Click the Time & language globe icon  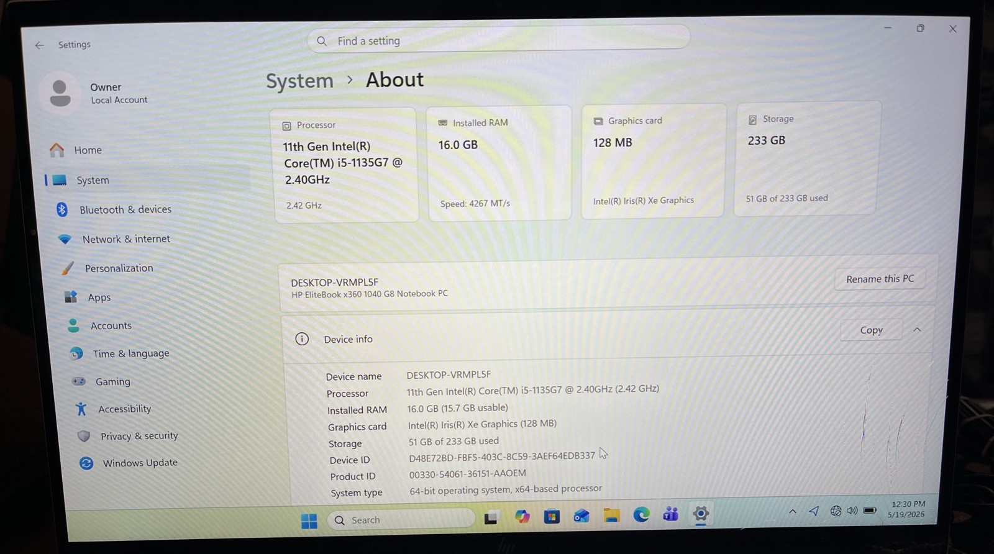coord(76,353)
